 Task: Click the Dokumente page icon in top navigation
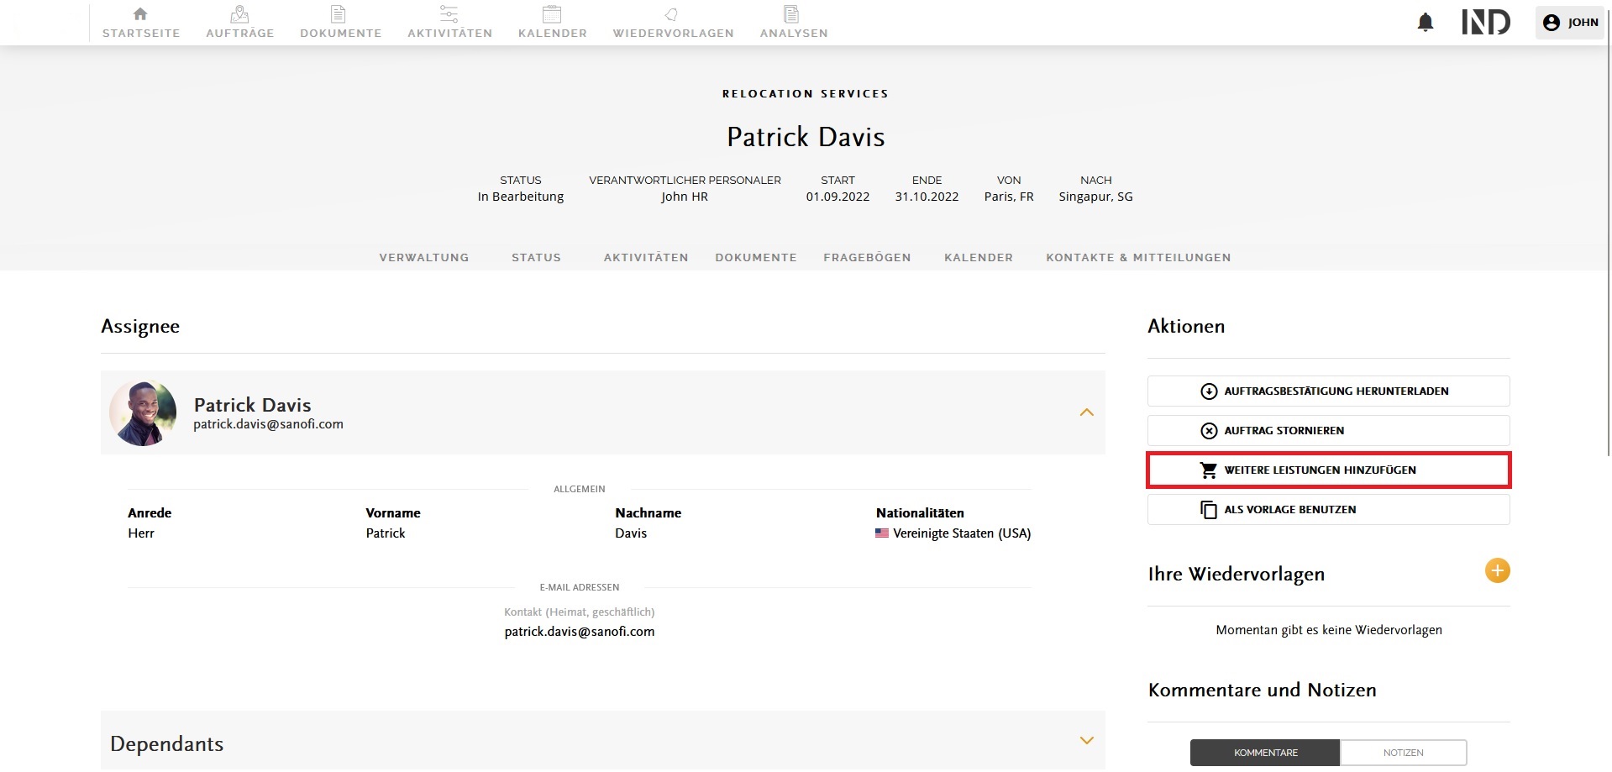(x=338, y=14)
